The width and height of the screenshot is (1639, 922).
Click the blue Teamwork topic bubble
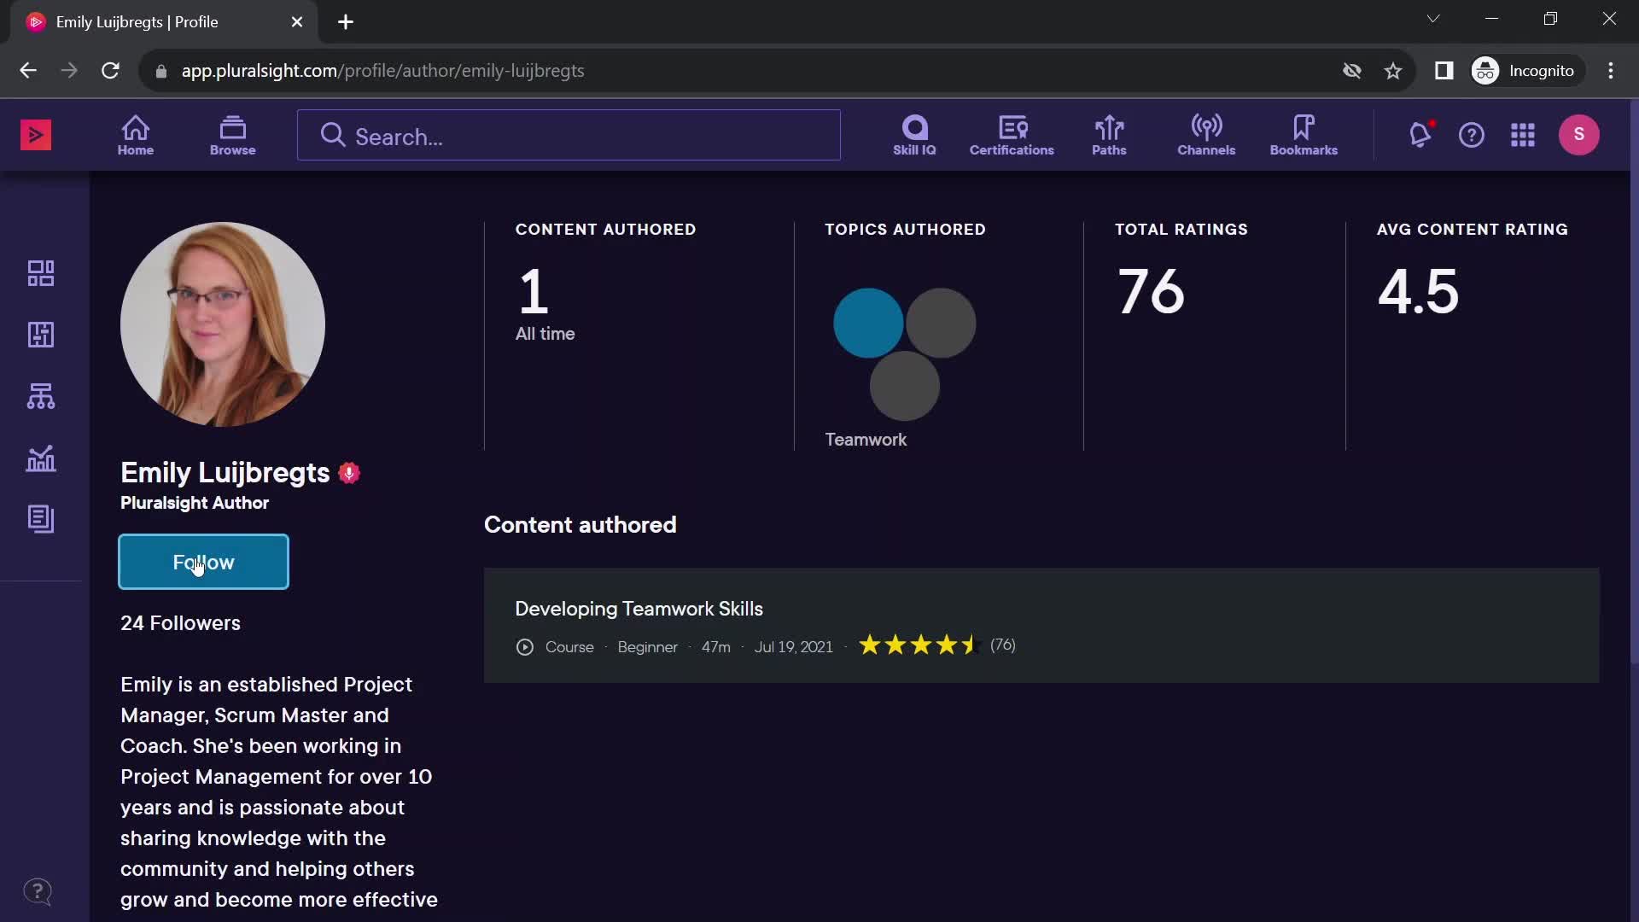click(868, 323)
